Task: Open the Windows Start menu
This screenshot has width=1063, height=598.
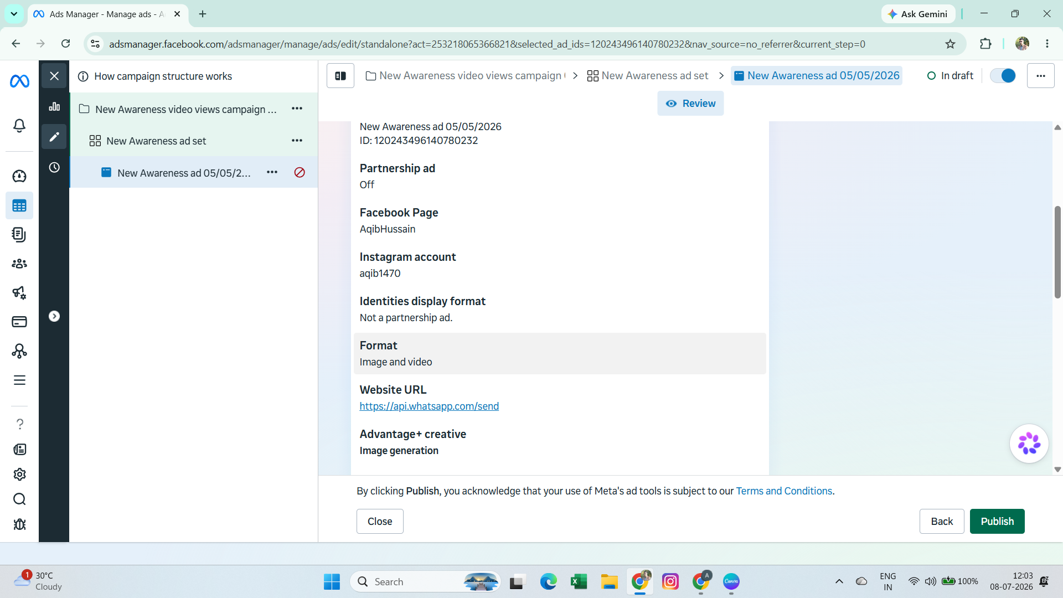Action: [332, 581]
